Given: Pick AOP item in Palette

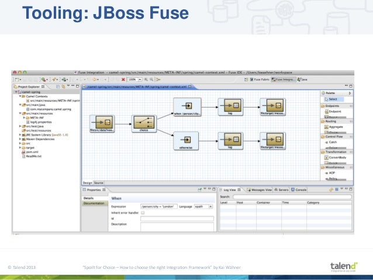Looking at the screenshot, I should coord(330,173).
